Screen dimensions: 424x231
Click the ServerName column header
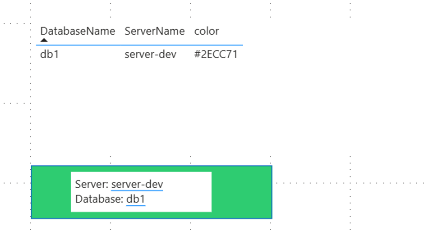coord(154,31)
